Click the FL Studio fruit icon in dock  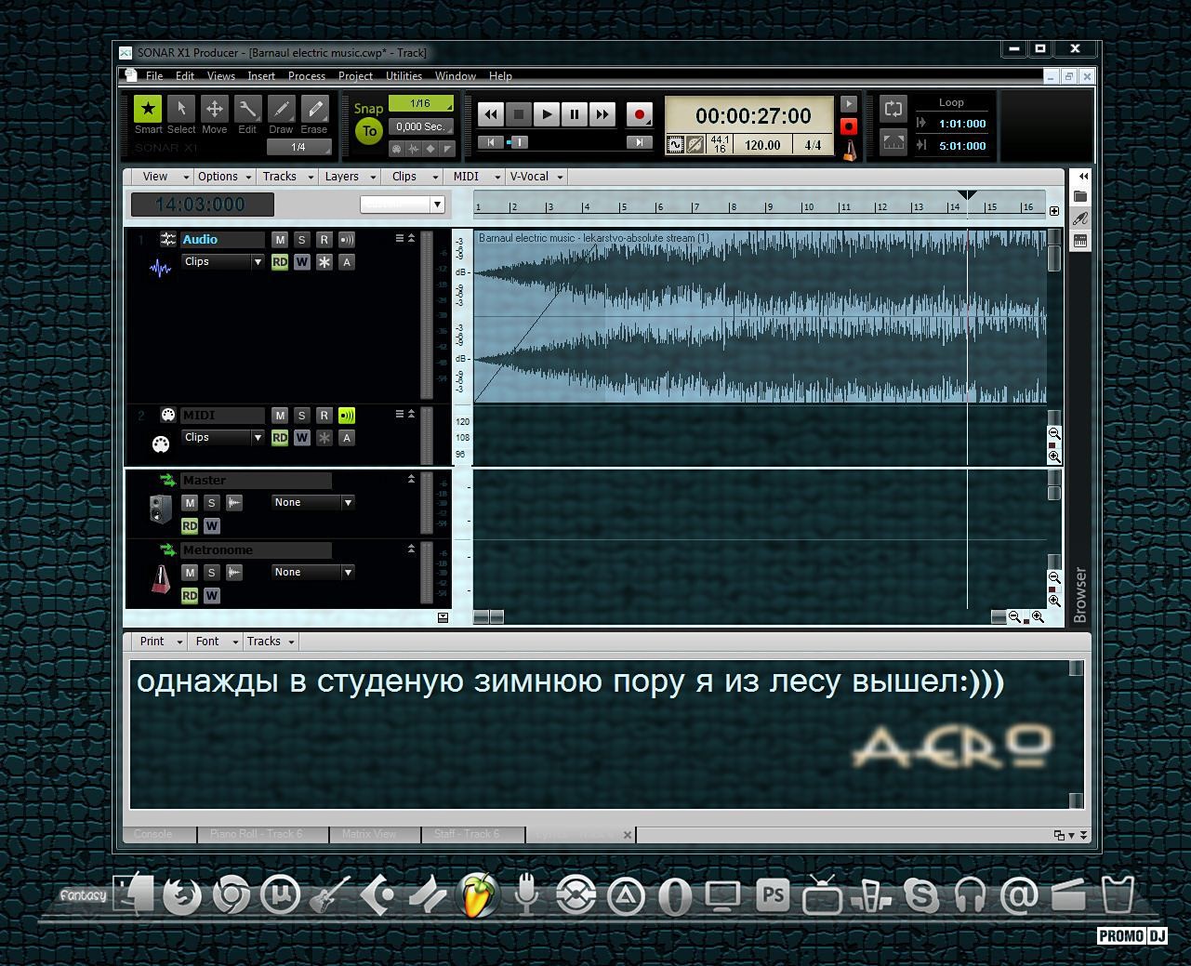(478, 895)
